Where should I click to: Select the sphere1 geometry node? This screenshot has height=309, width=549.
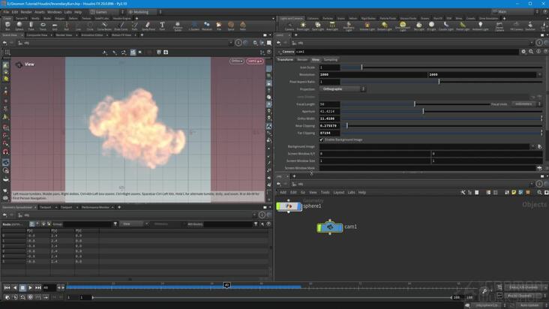(x=289, y=206)
